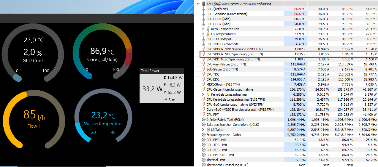Click lightning icon of CPU-Kern-Strom
This screenshot has height=167, width=378.
(x=204, y=64)
